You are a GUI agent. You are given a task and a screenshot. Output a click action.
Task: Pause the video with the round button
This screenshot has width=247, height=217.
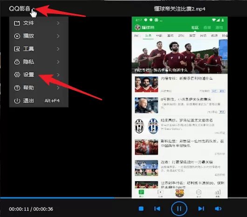tap(179, 209)
